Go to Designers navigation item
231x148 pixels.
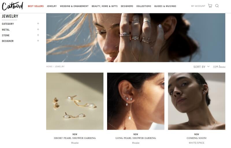[x=127, y=6]
